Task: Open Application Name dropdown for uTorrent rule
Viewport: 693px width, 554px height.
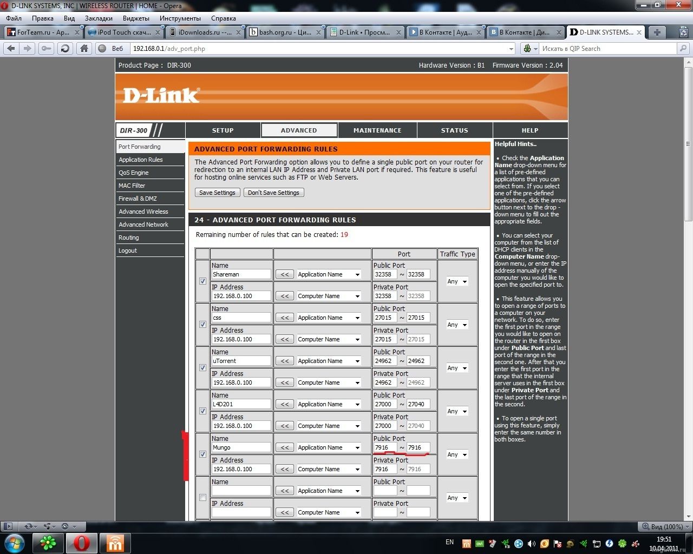Action: coord(329,361)
